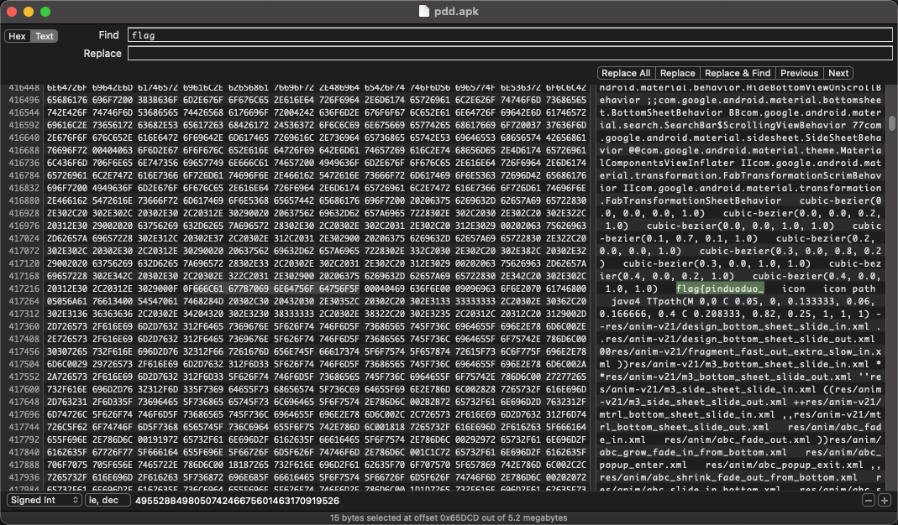Image resolution: width=898 pixels, height=525 pixels.
Task: Switch find mode to Hex
Action: [x=18, y=36]
